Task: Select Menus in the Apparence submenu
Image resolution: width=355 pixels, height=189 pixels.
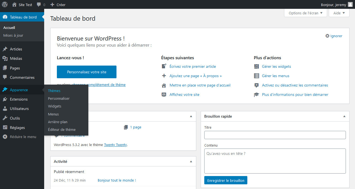Action: point(53,114)
